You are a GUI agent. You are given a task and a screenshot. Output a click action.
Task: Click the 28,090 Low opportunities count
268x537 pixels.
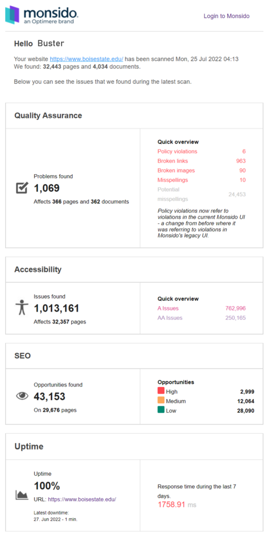[x=246, y=411]
